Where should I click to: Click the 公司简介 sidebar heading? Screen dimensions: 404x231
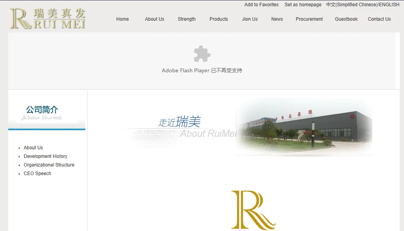pos(42,109)
